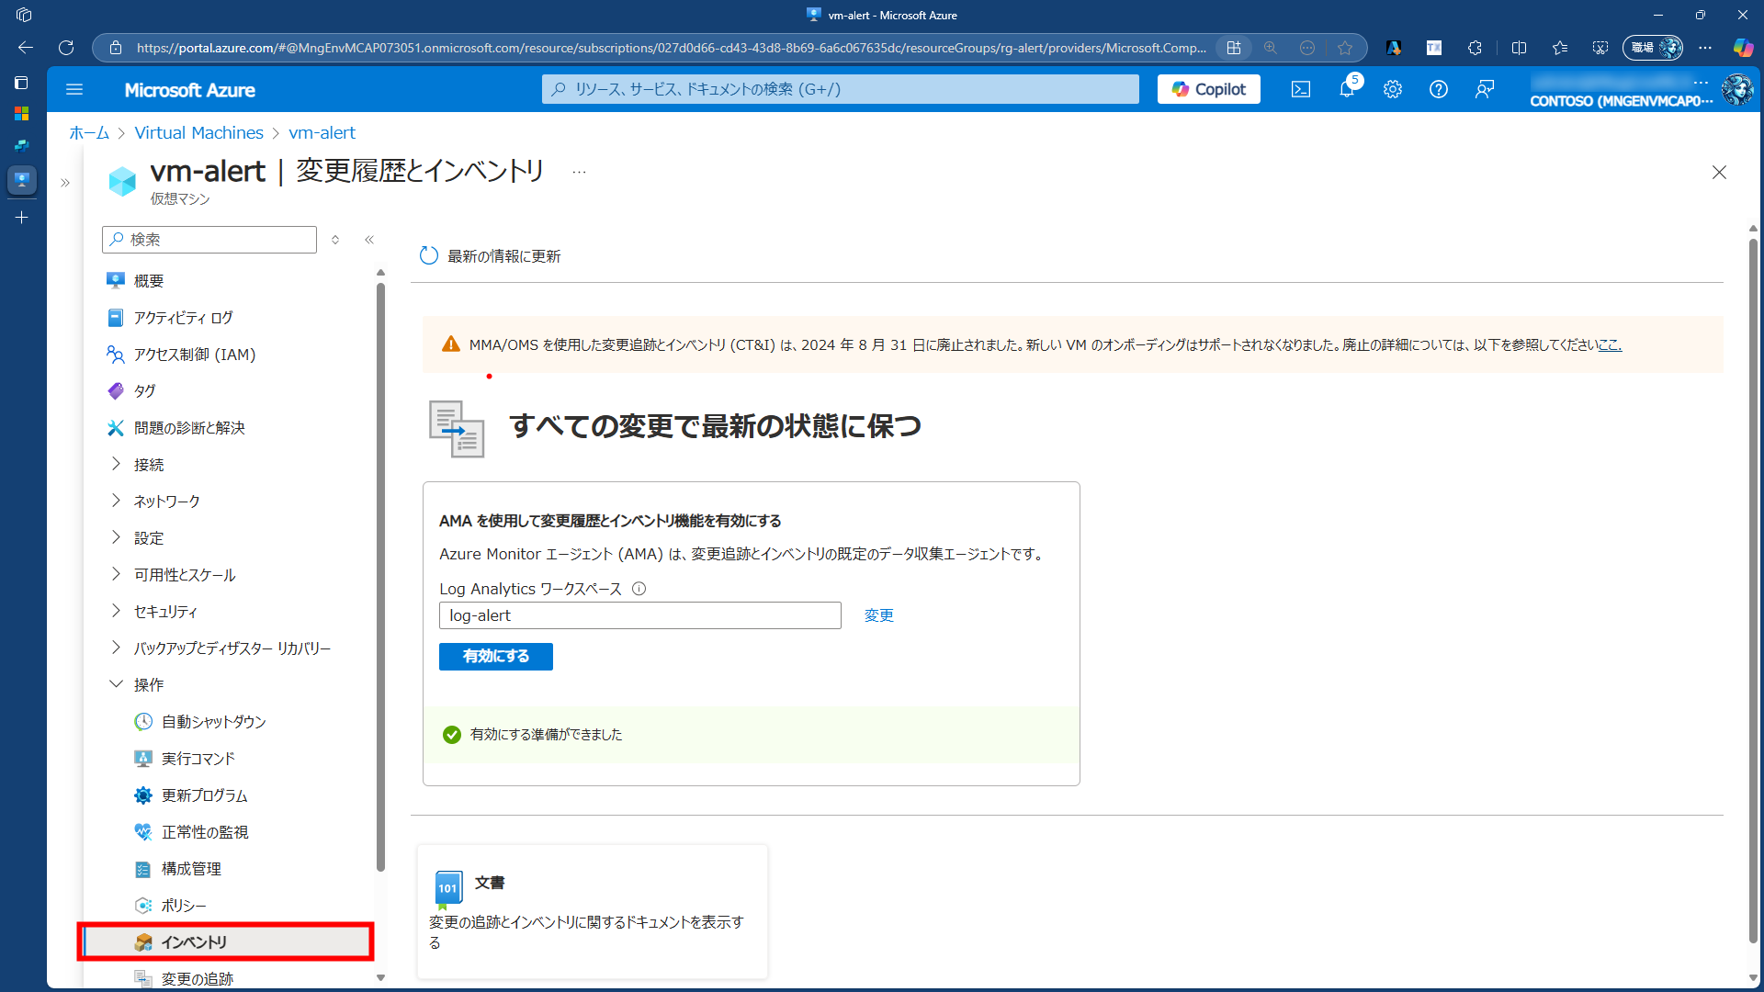Click the 変更 workspace link
Viewport: 1764px width, 992px height.
878,615
